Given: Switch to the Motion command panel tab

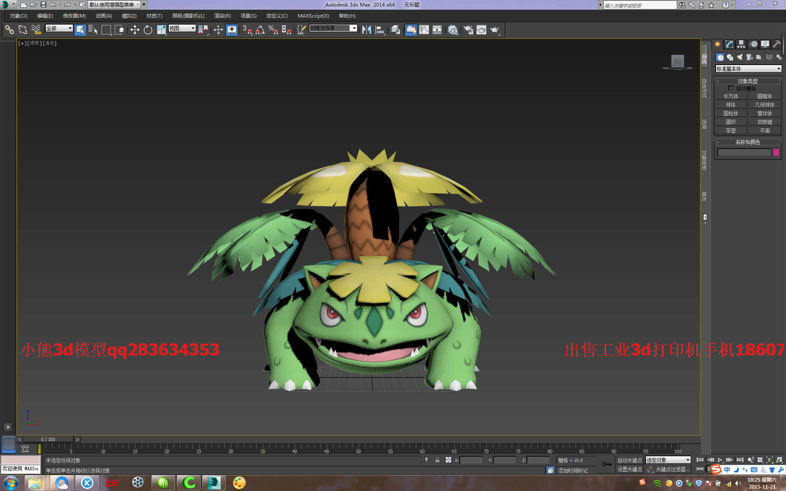Looking at the screenshot, I should click(x=753, y=44).
